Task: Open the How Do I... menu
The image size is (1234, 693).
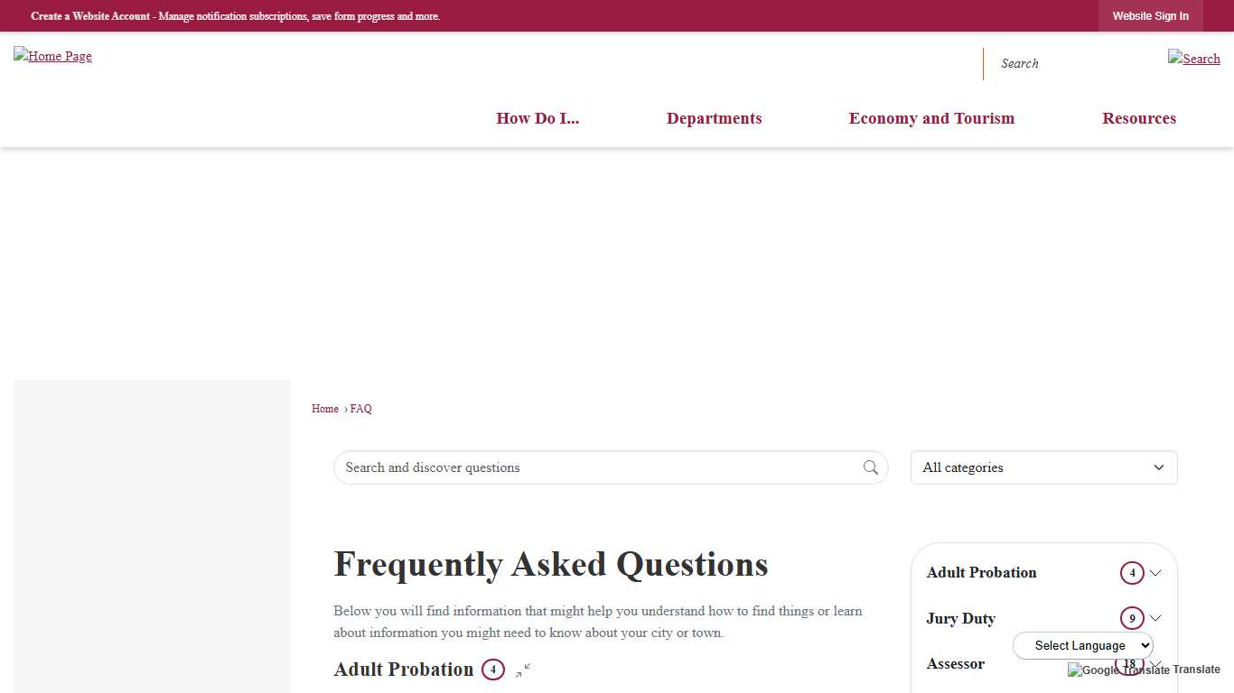Action: (538, 118)
